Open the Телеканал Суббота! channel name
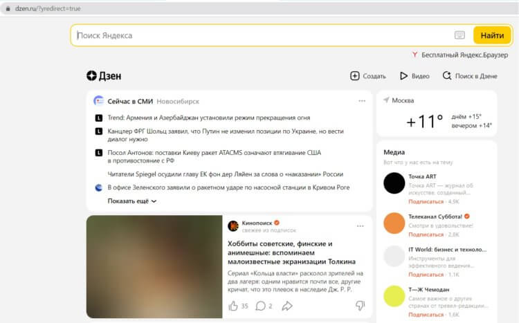The height and width of the screenshot is (323, 519). coord(435,216)
